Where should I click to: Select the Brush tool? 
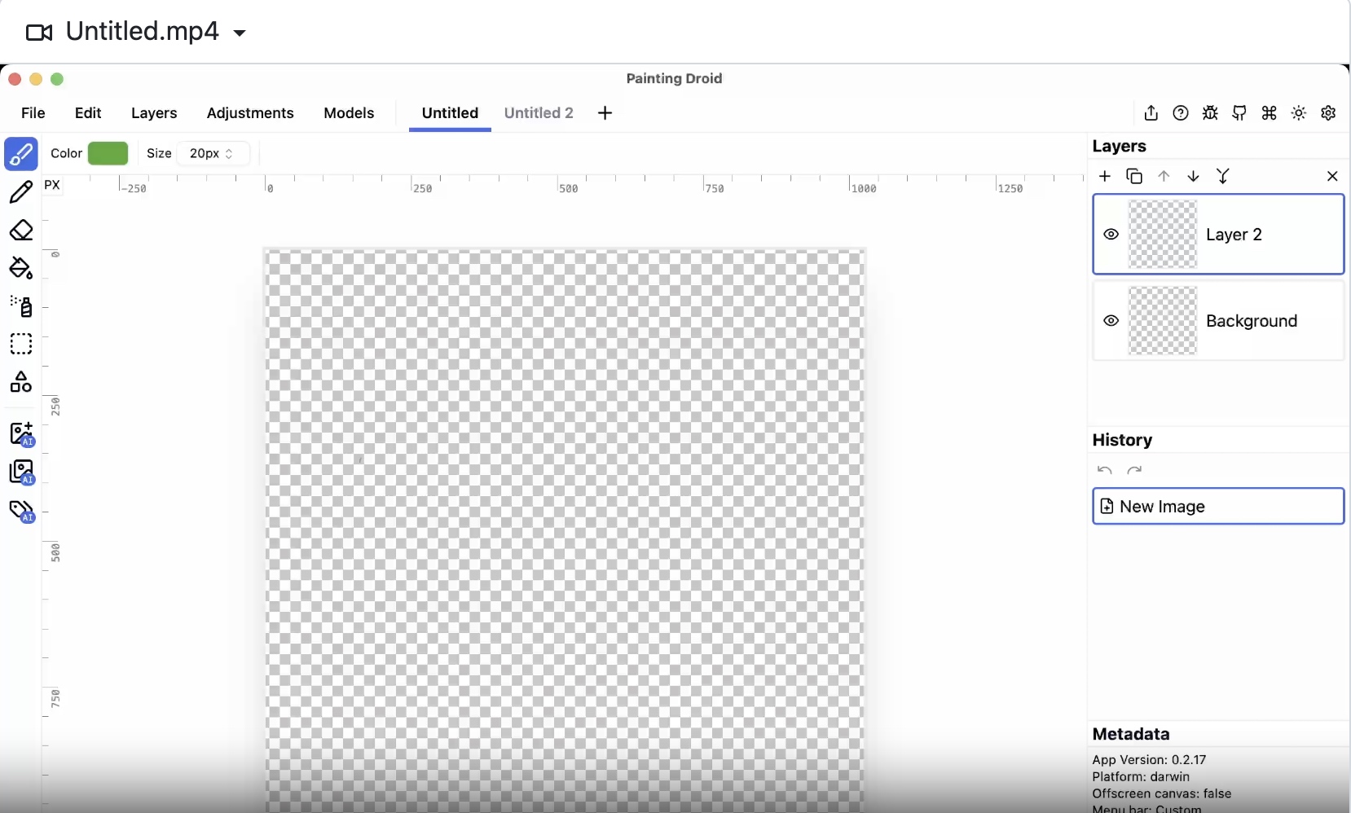[21, 154]
